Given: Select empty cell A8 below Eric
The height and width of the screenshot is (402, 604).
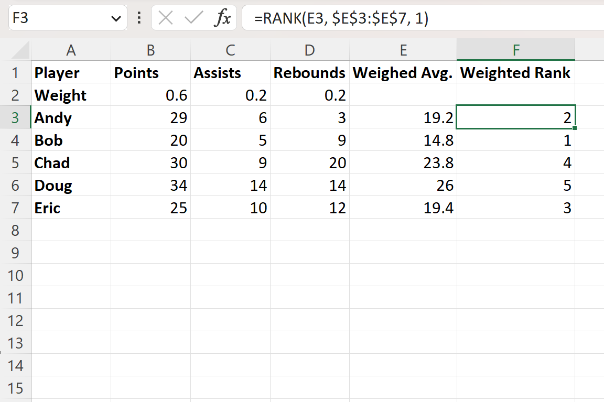Looking at the screenshot, I should pyautogui.click(x=71, y=230).
